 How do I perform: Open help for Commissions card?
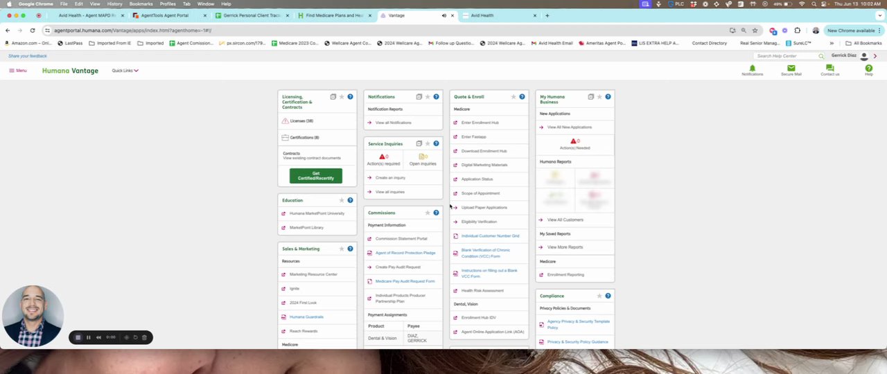[x=436, y=213]
